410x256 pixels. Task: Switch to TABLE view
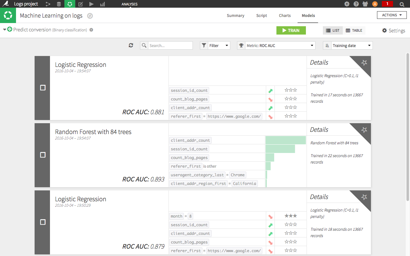click(354, 30)
